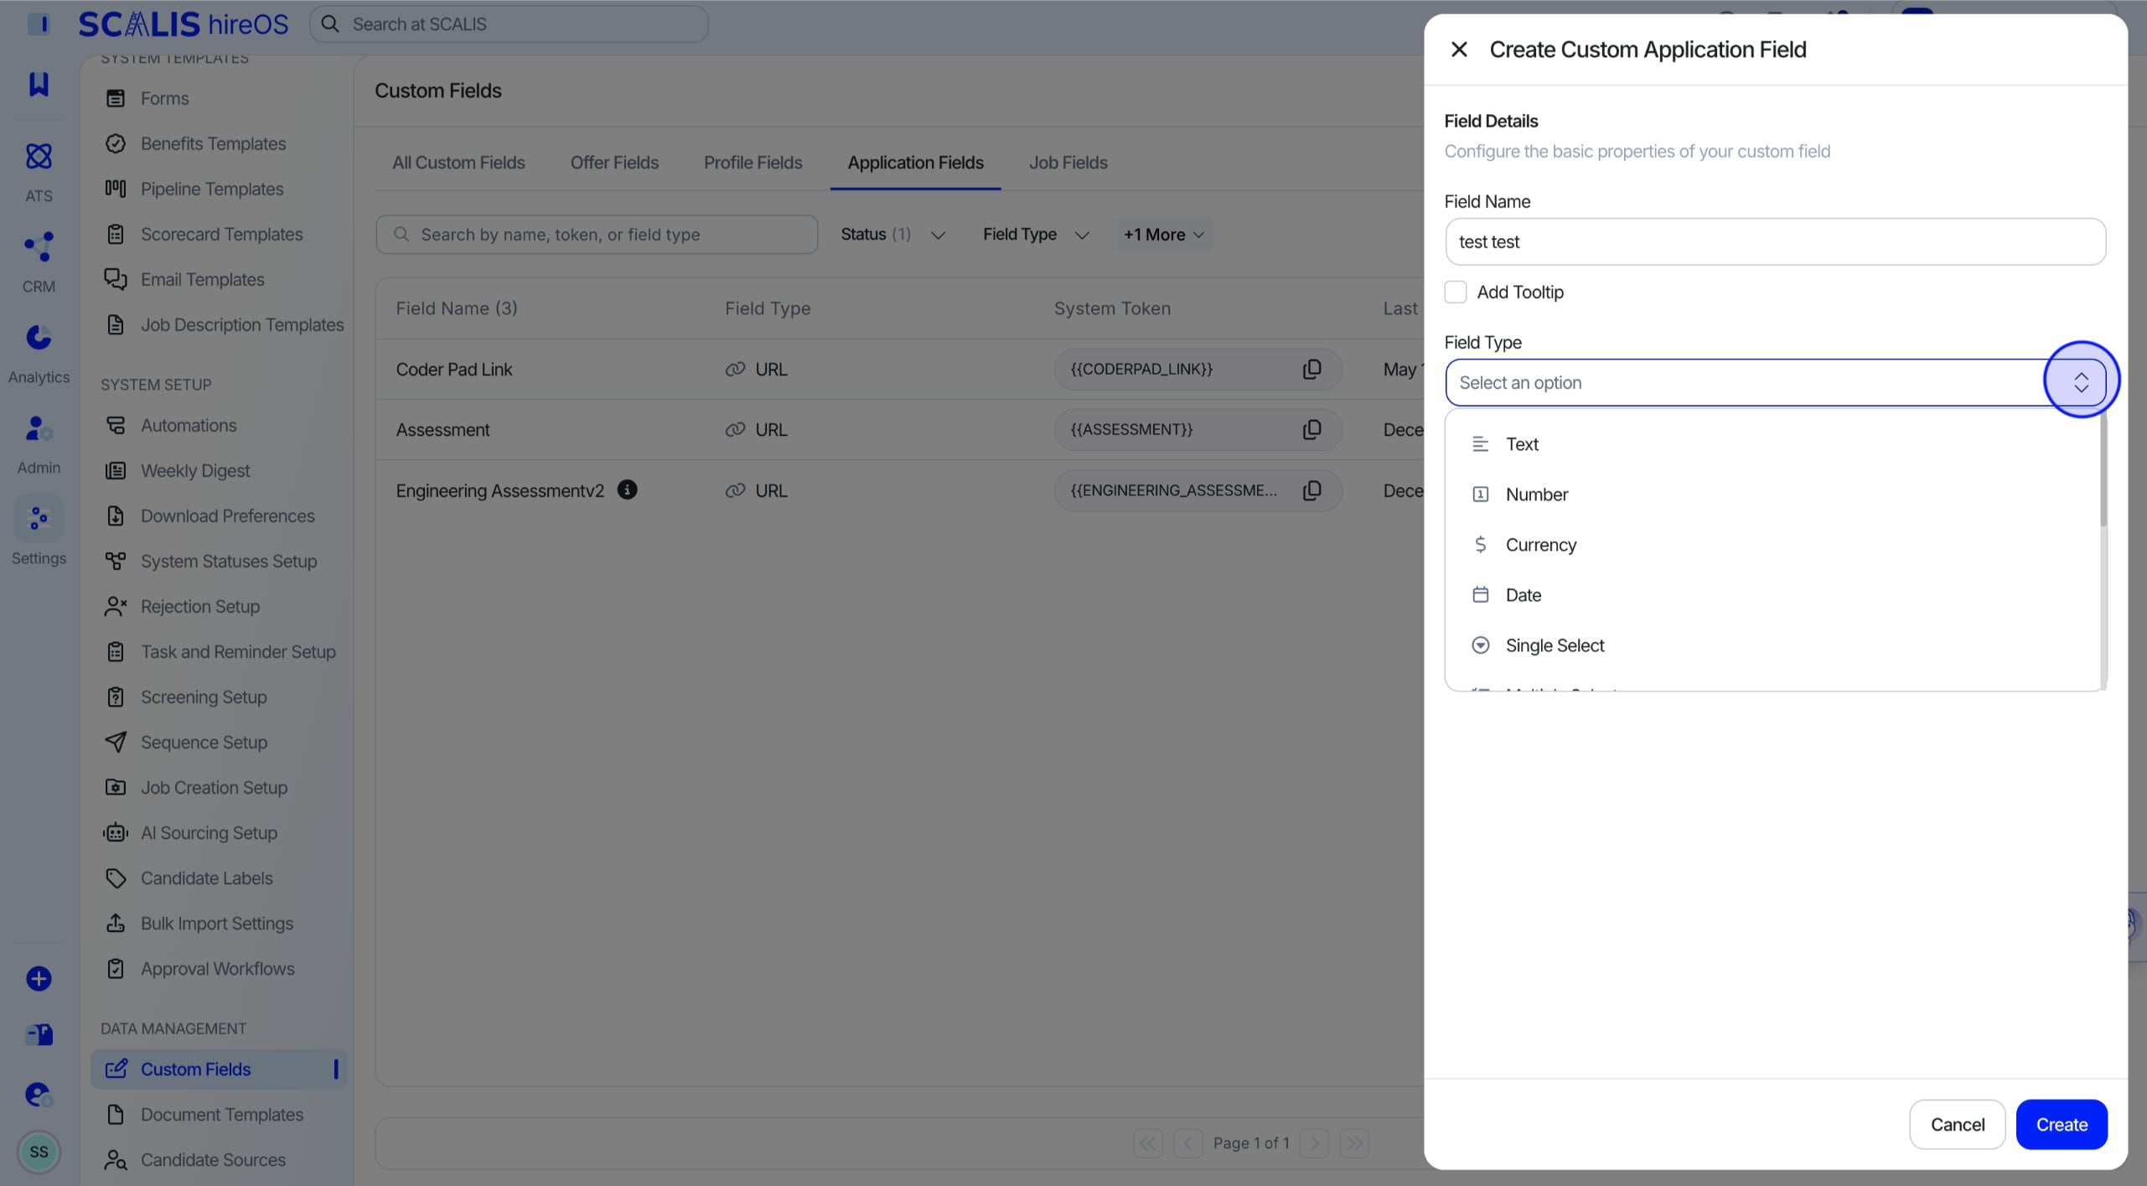Image resolution: width=2147 pixels, height=1186 pixels.
Task: Expand the +1 More filters
Action: [x=1164, y=234]
